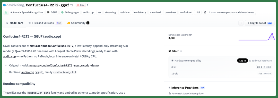278x98 pixels.
Task: Open the demo link
Action: 95,65
